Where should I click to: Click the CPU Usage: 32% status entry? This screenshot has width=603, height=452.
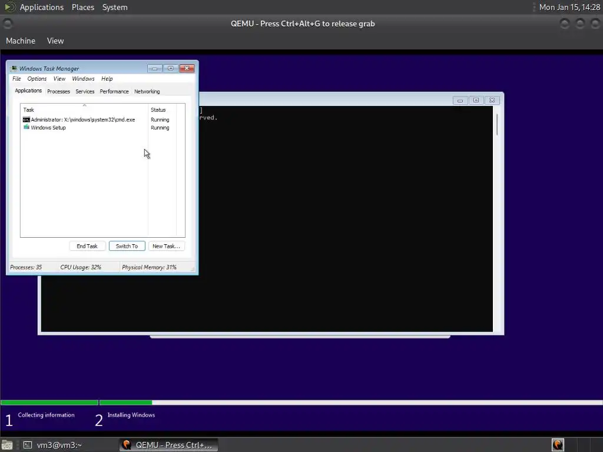(x=81, y=267)
